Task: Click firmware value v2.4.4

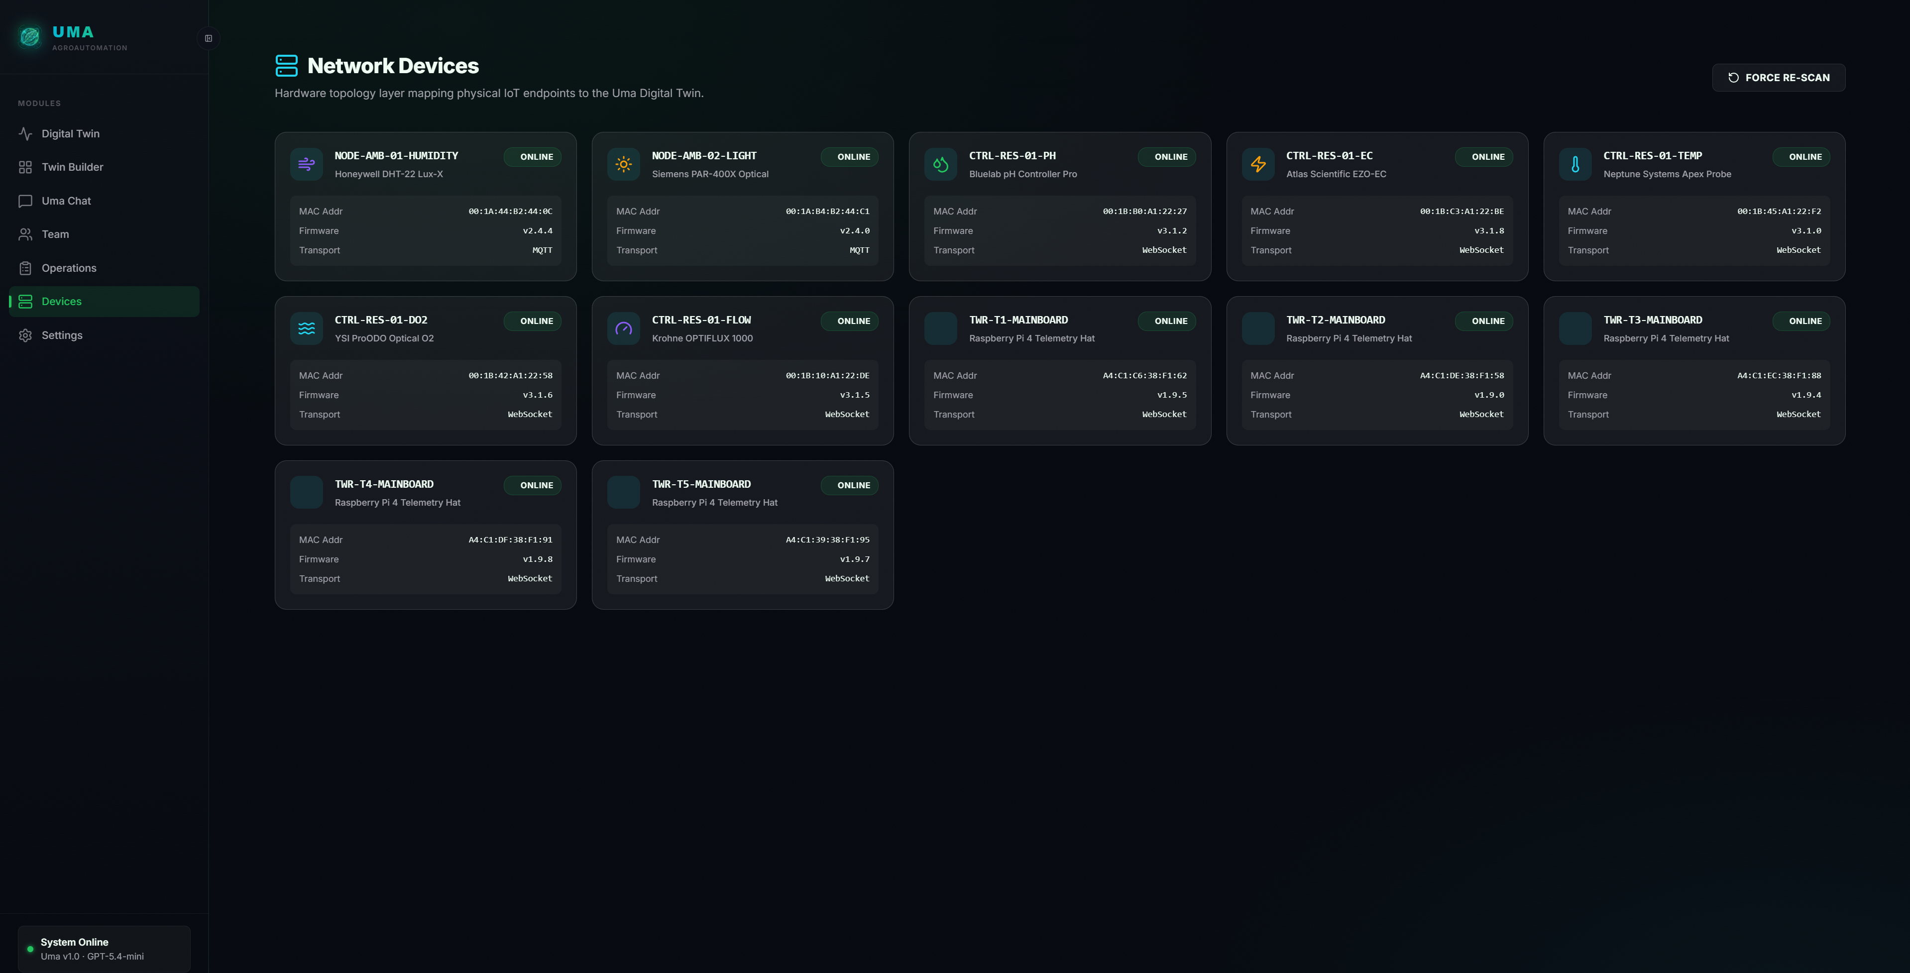Action: point(538,230)
